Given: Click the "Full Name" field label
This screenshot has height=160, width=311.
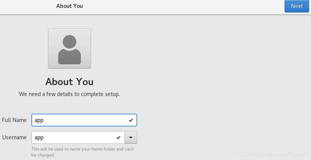Looking at the screenshot, I should [x=14, y=120].
